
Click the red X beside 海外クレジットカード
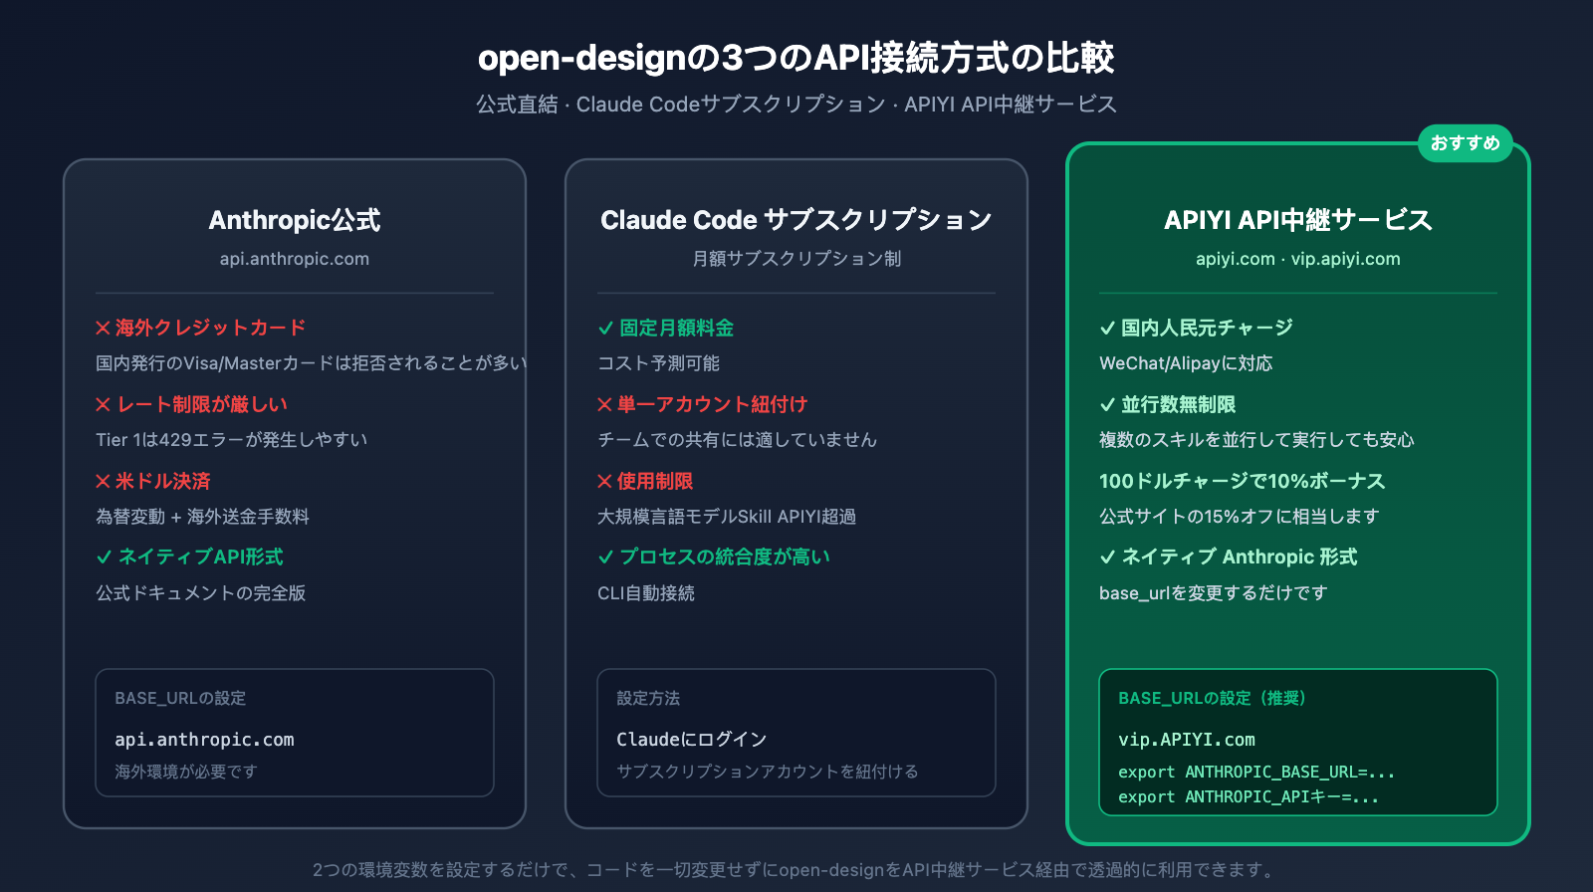tap(103, 329)
